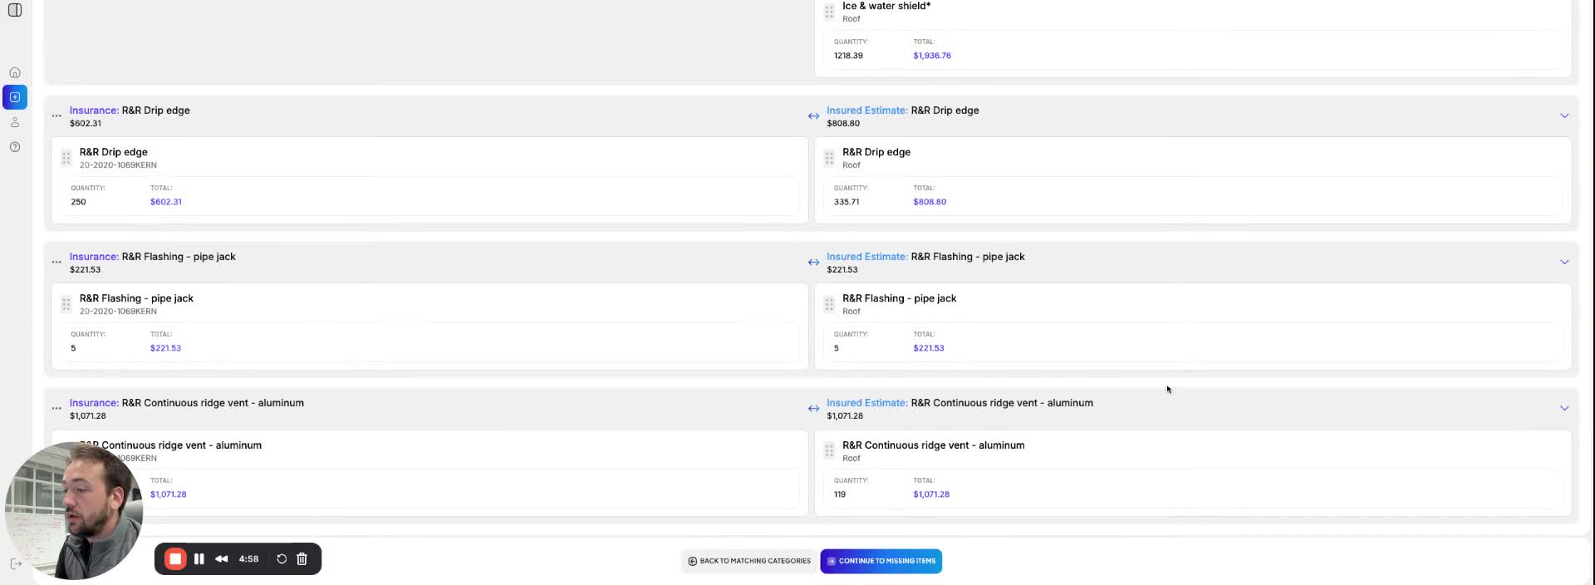Open options menu for Insurance R&R Flashing pipe jack

pyautogui.click(x=56, y=262)
